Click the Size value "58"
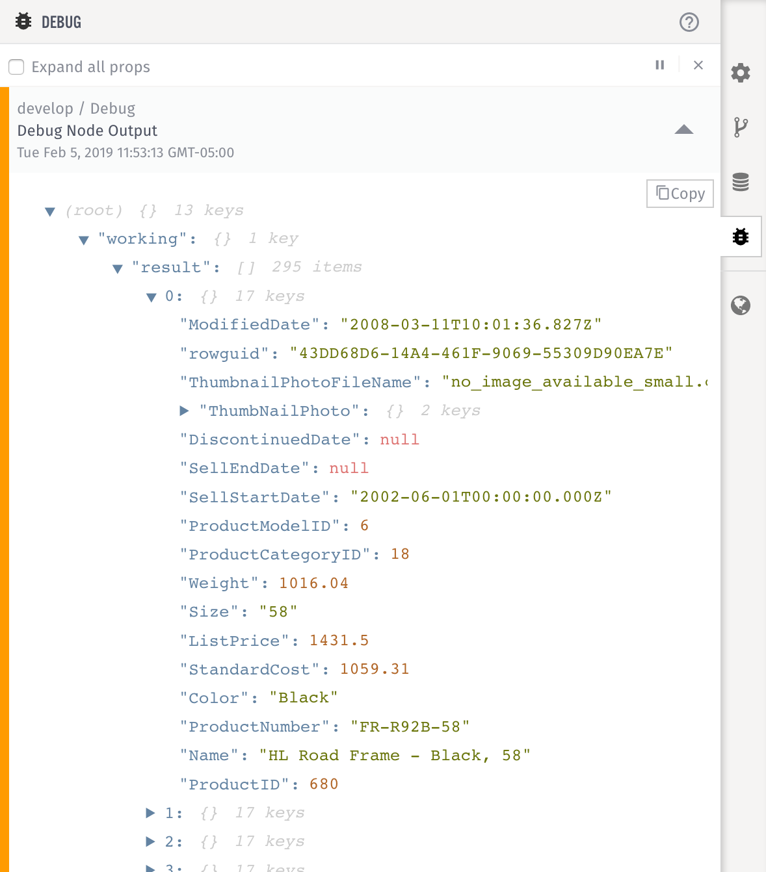 (x=278, y=612)
